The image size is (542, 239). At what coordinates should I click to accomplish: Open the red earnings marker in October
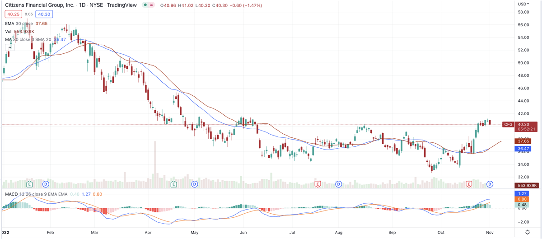pos(469,184)
